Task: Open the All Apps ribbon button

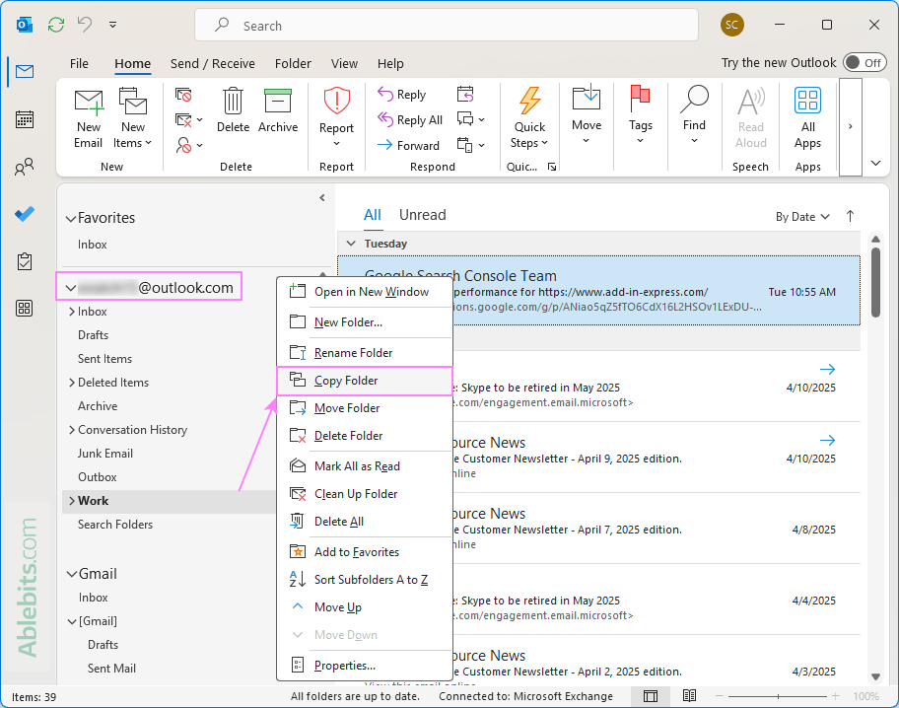Action: (807, 118)
